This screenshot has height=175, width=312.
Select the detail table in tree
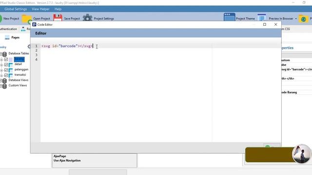[x=18, y=64]
